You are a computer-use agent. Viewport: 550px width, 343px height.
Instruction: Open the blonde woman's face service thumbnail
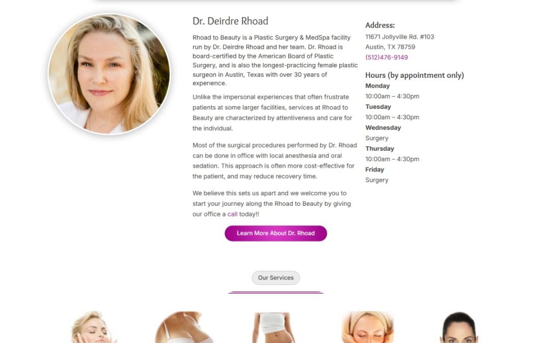pyautogui.click(x=93, y=327)
